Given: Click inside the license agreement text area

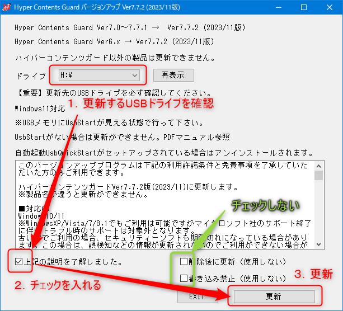Looking at the screenshot, I should [165, 205].
